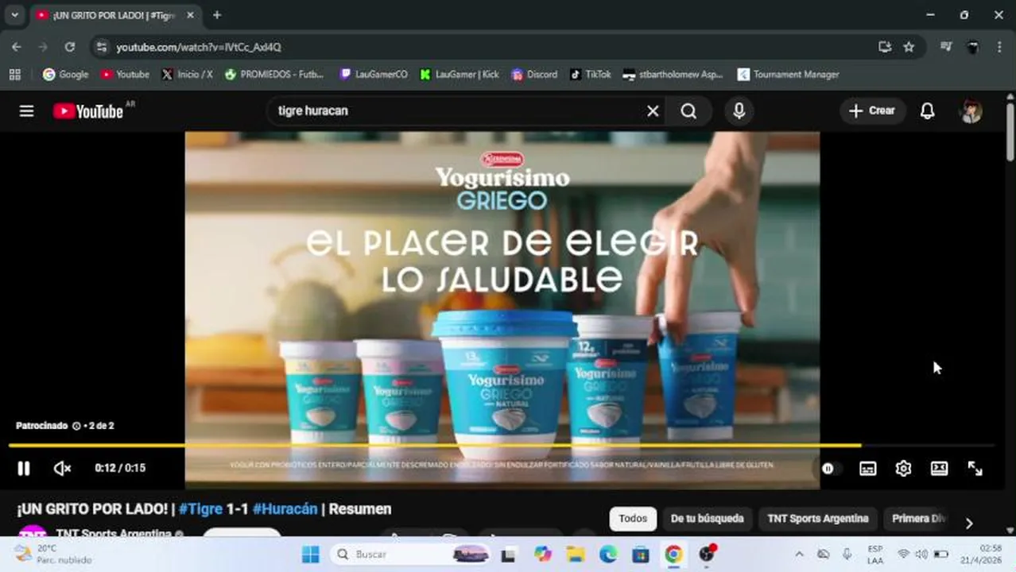The image size is (1016, 572).
Task: Pause the video playback
Action: (x=24, y=469)
